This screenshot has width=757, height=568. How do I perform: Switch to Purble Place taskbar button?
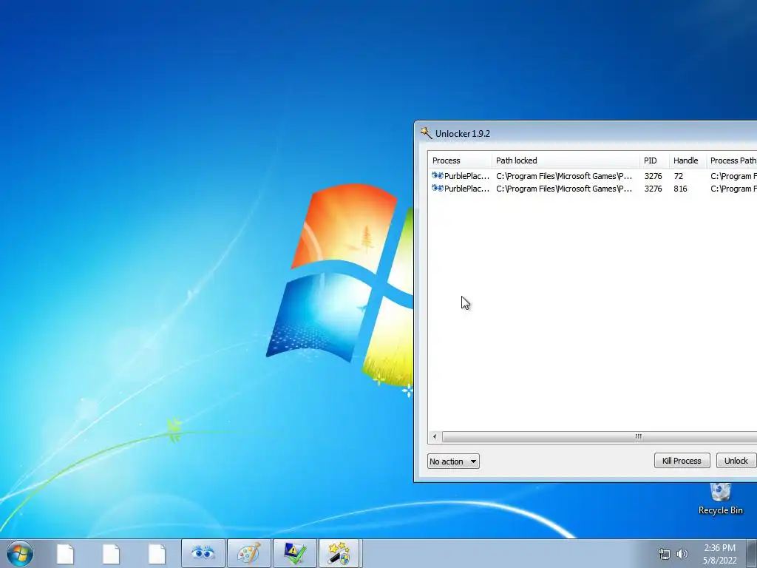tap(203, 553)
